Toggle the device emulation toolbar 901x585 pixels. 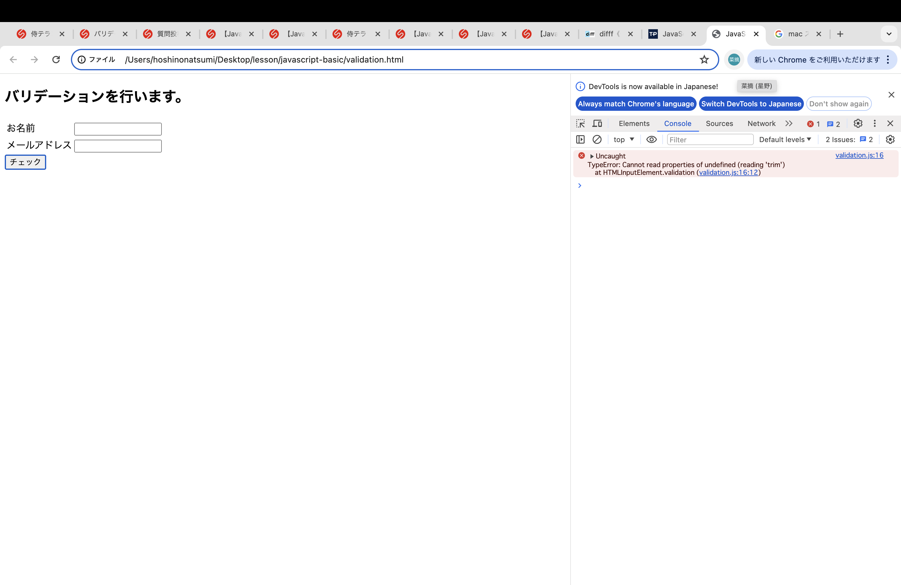point(597,123)
